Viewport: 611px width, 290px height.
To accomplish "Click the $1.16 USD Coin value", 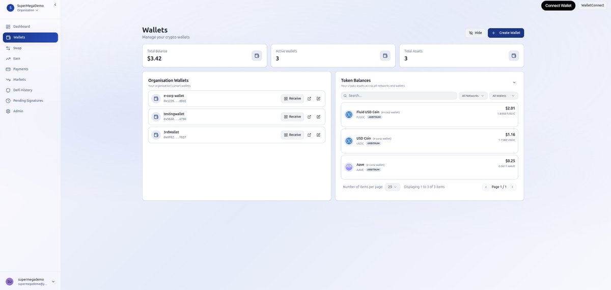I will [x=510, y=135].
